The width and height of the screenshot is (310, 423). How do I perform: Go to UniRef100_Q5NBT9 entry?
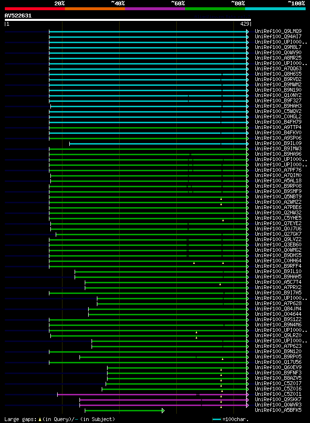pyautogui.click(x=278, y=196)
